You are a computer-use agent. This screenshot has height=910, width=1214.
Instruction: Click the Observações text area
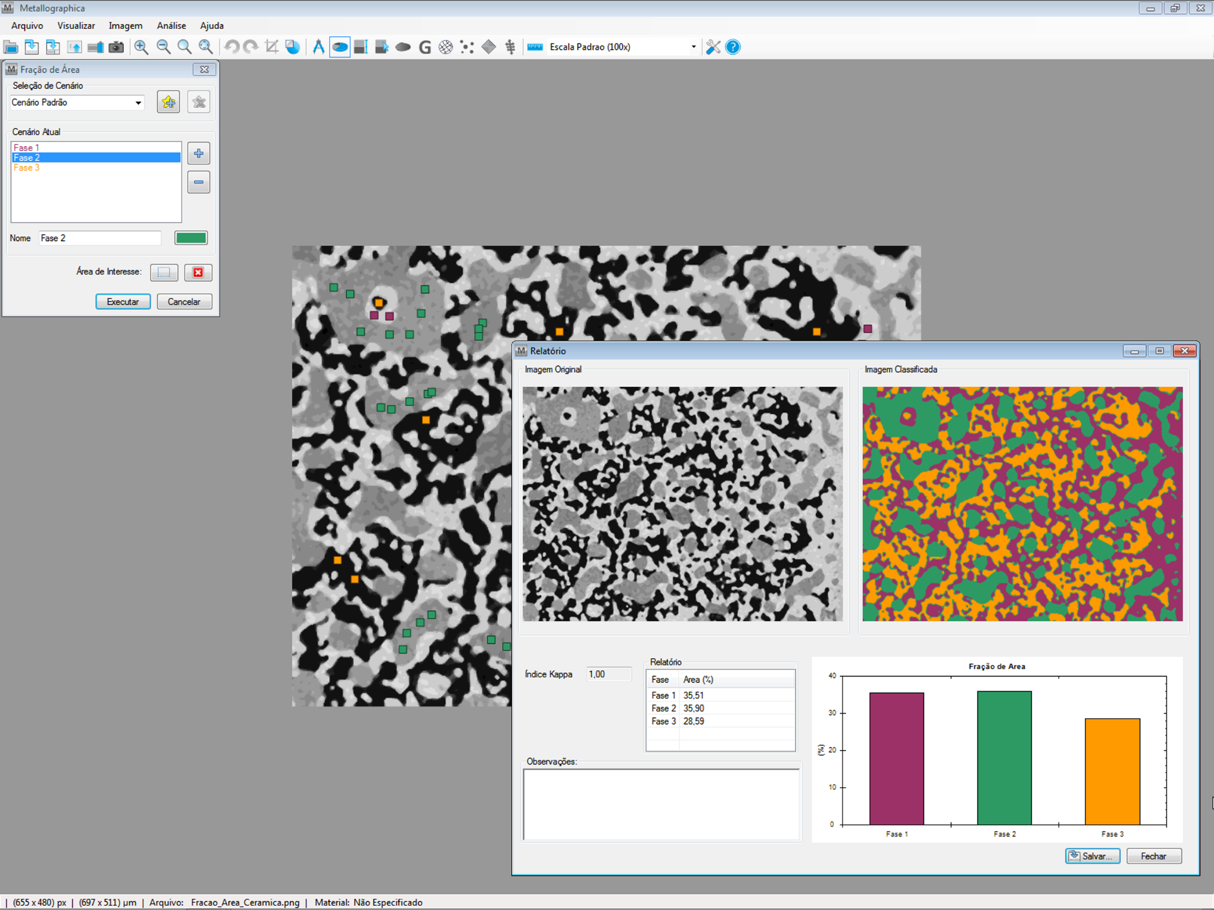point(662,805)
